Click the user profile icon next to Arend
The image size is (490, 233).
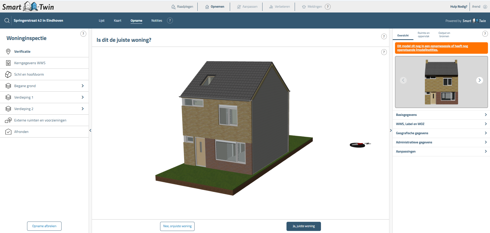[x=485, y=7]
